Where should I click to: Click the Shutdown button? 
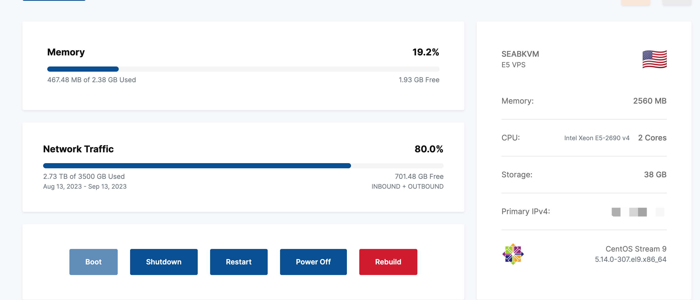[164, 262]
